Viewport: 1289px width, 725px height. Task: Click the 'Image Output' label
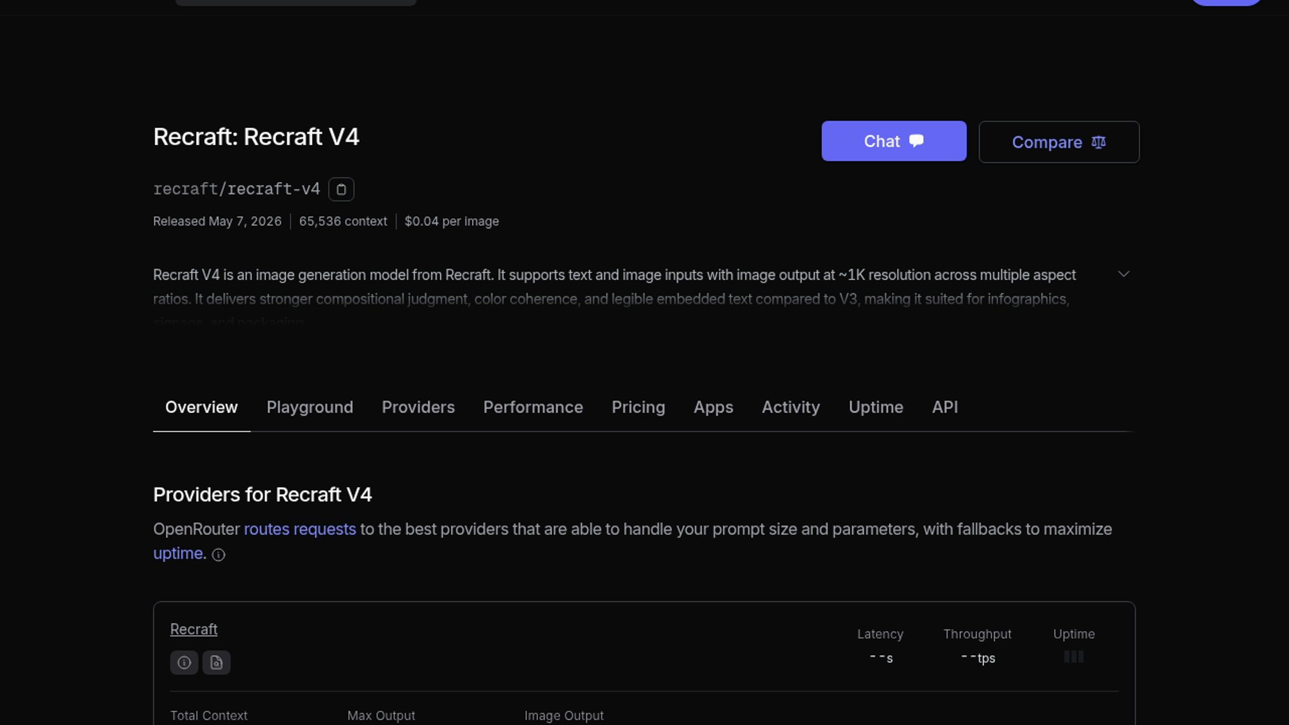point(563,716)
